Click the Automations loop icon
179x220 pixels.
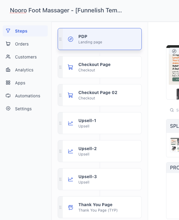8,96
